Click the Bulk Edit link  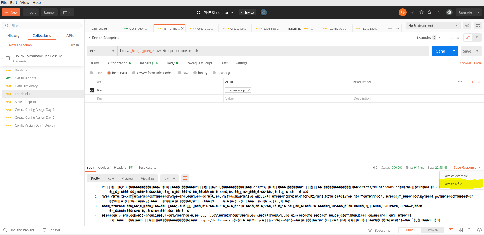[x=474, y=82]
